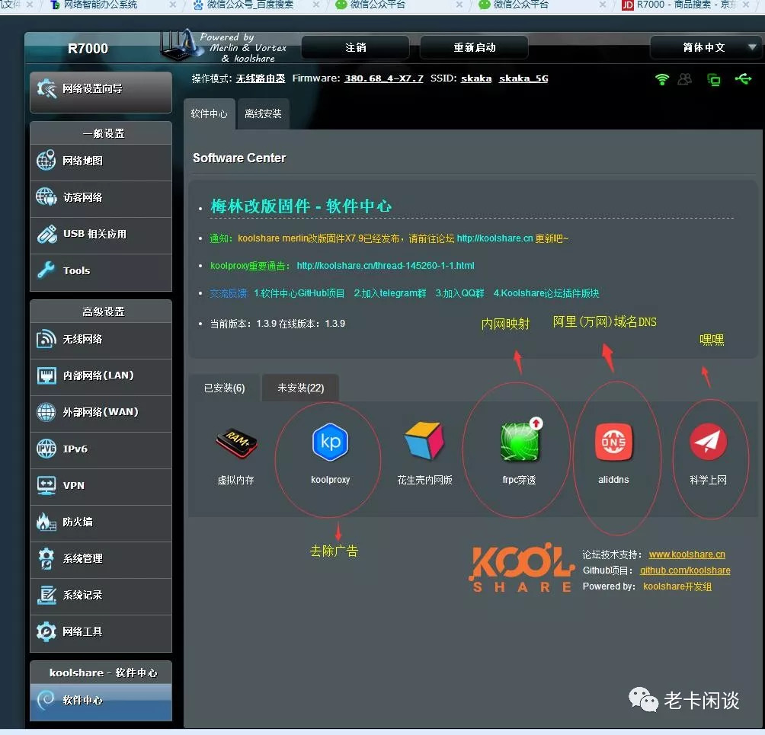Open the koolproxy thread-145260 announcement link
Screen dimensions: 765x735
tap(386, 266)
